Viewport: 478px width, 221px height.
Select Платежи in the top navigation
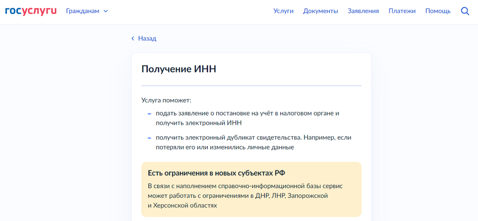(x=402, y=11)
